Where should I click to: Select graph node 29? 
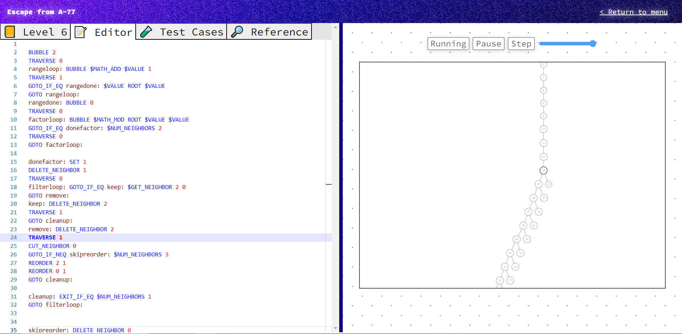(x=516, y=239)
